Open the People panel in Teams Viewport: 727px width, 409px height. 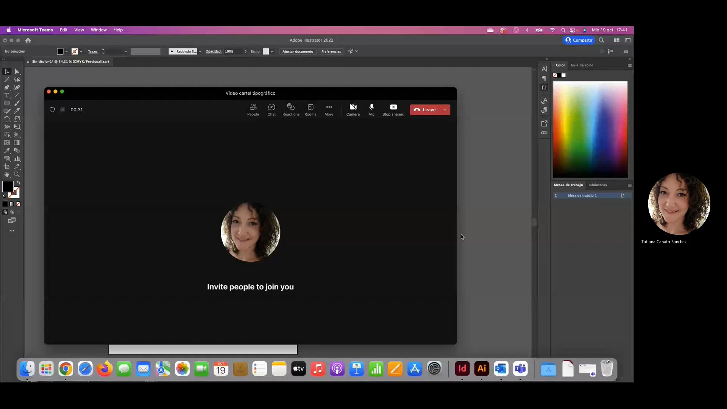253,109
